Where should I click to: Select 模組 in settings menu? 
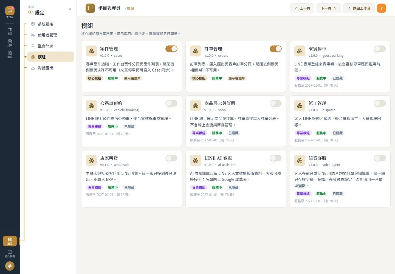coord(50,57)
